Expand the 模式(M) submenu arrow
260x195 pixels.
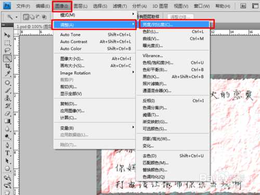133,14
